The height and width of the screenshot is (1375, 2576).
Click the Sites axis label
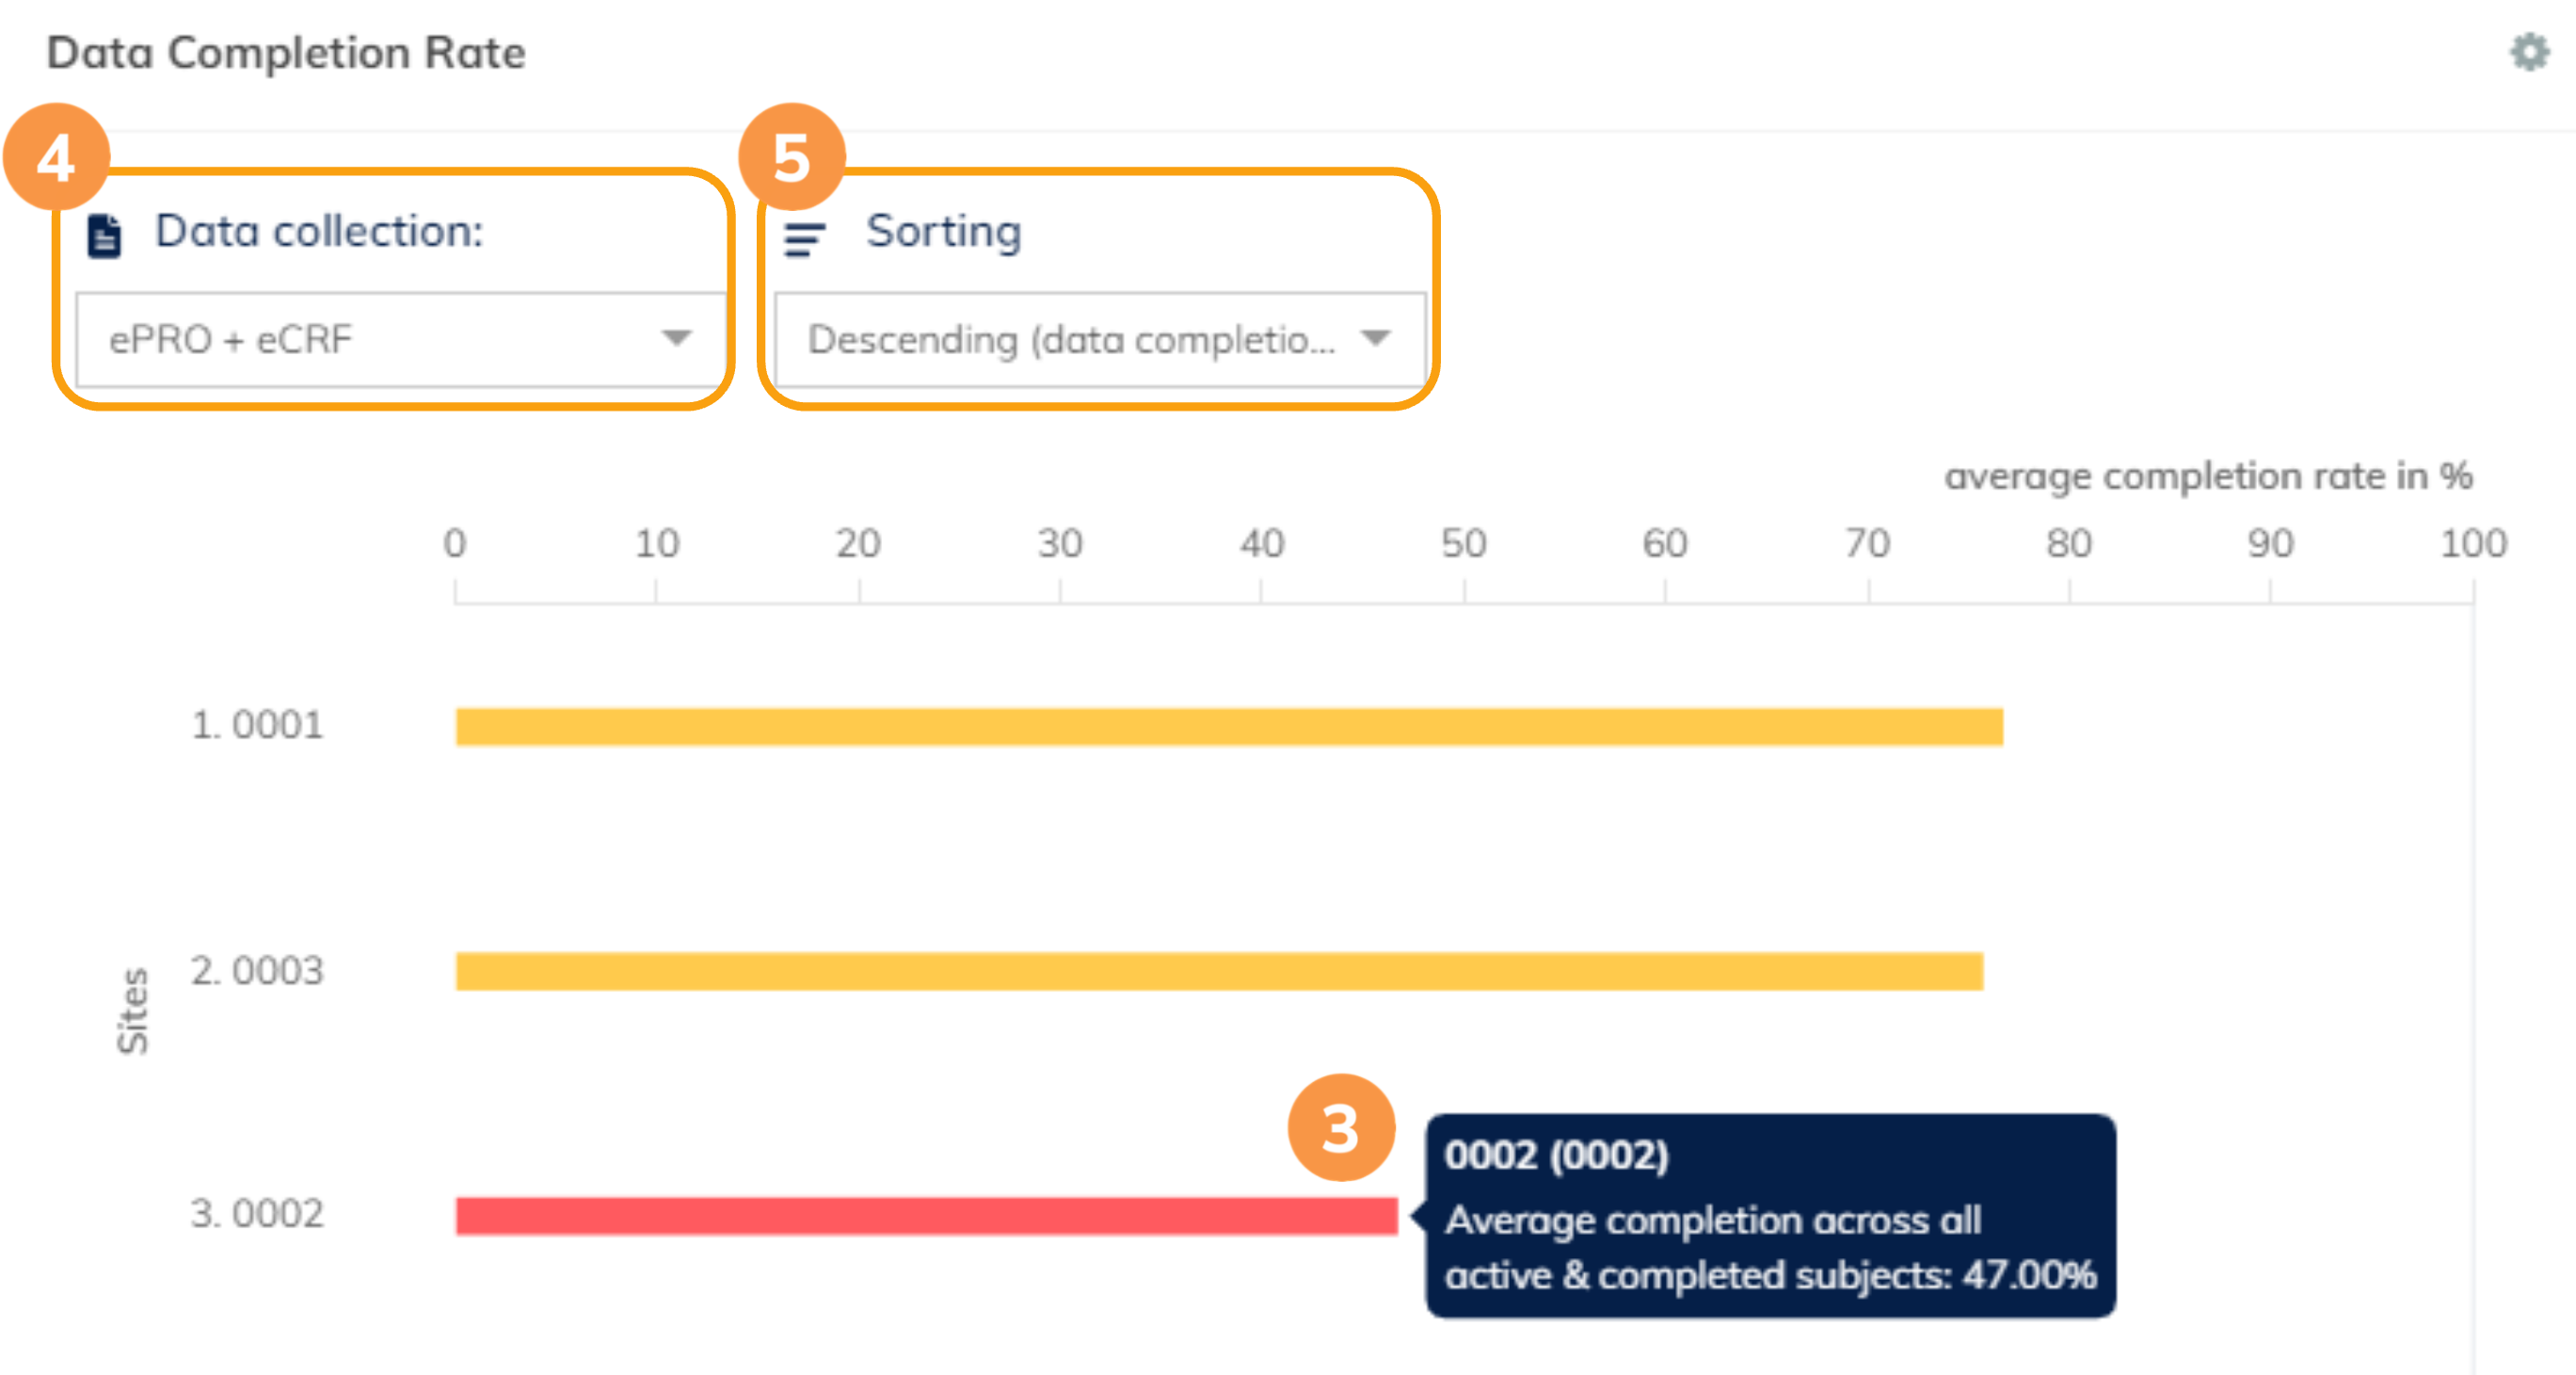tap(133, 1011)
